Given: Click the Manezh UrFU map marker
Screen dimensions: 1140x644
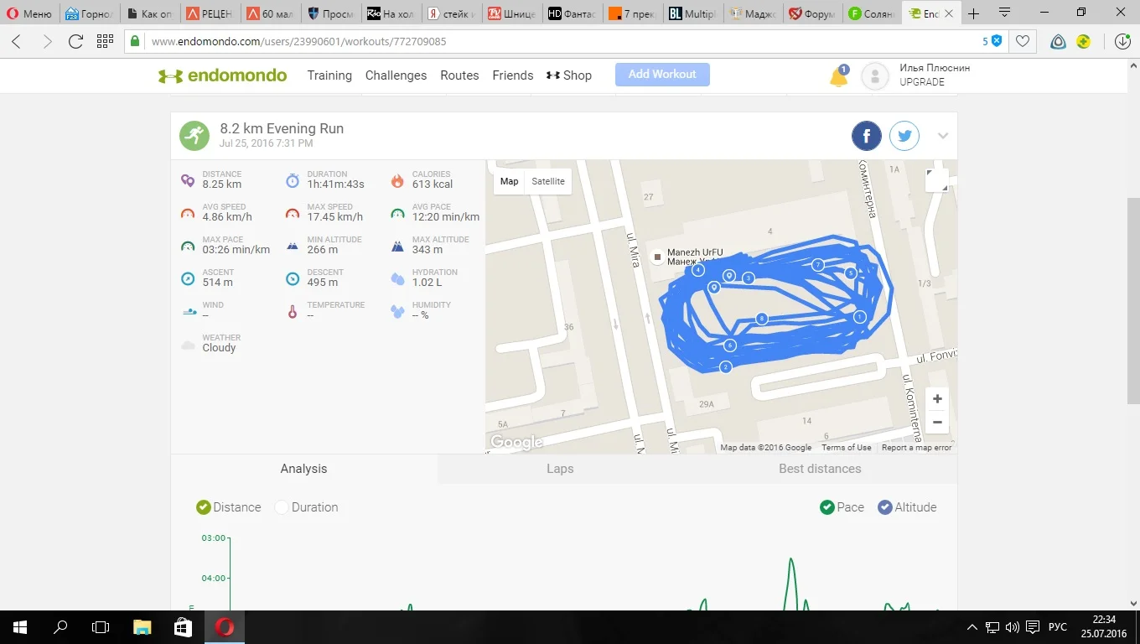Looking at the screenshot, I should pos(658,257).
